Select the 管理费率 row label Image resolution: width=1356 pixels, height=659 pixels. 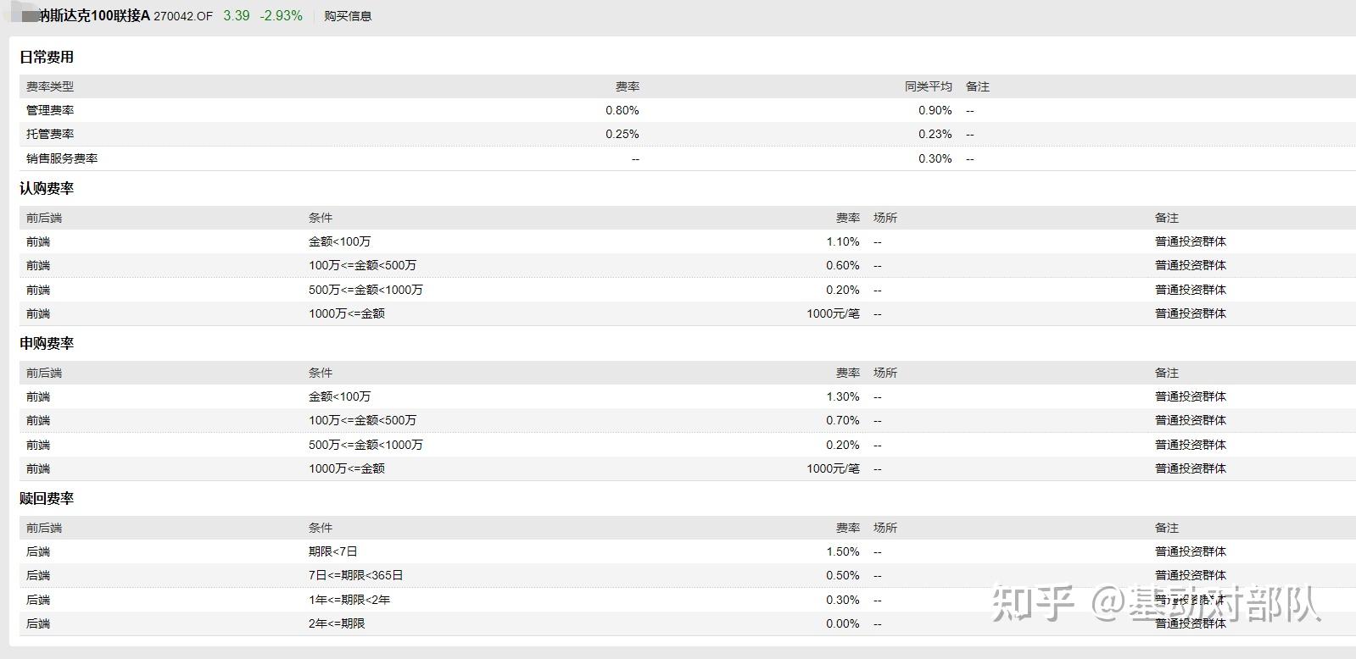50,110
